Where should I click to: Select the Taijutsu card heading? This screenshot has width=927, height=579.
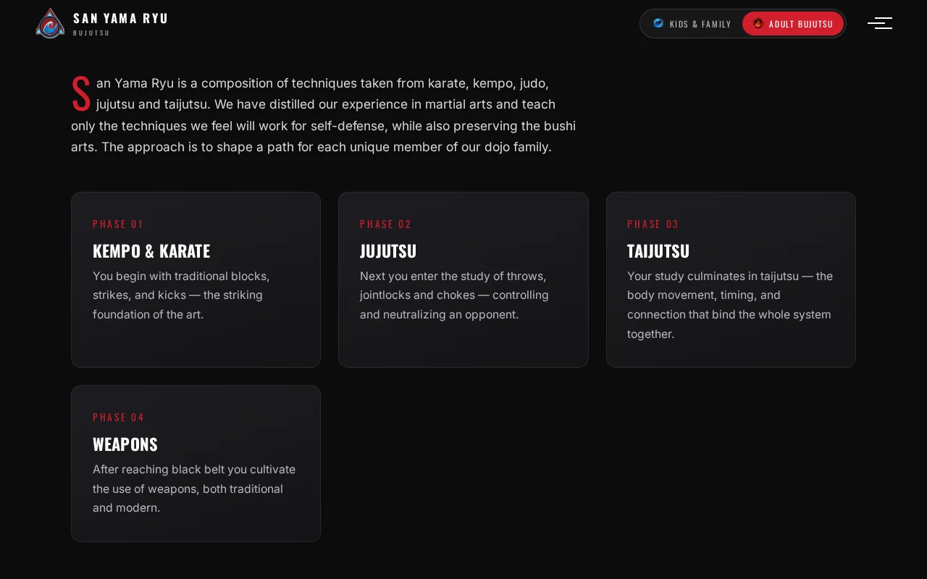(x=658, y=251)
